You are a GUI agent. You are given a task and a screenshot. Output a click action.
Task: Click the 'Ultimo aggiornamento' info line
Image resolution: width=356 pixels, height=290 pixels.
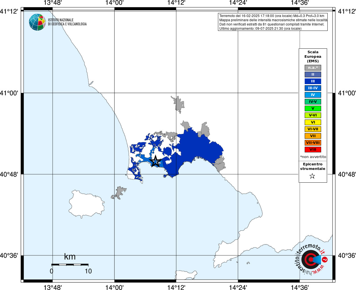pyautogui.click(x=260, y=29)
